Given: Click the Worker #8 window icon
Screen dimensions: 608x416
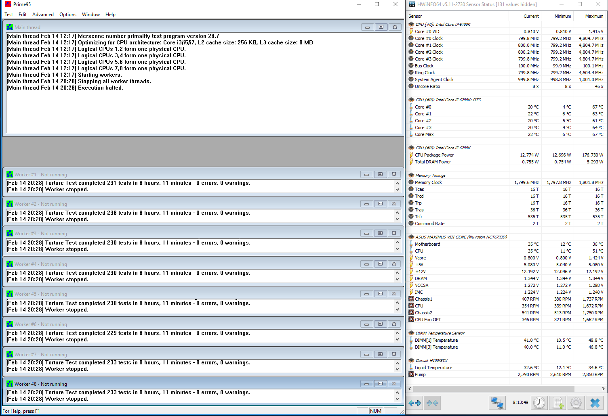Looking at the screenshot, I should [x=10, y=384].
